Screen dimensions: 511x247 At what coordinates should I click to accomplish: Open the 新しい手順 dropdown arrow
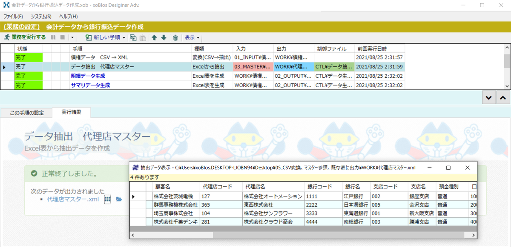click(x=124, y=38)
